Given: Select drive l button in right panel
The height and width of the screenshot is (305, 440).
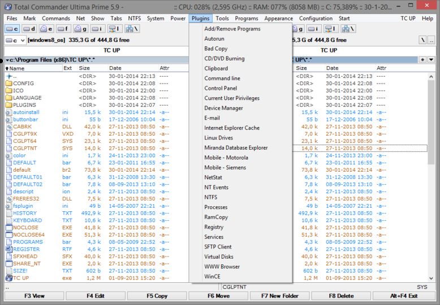Looking at the screenshot, I should [331, 29].
